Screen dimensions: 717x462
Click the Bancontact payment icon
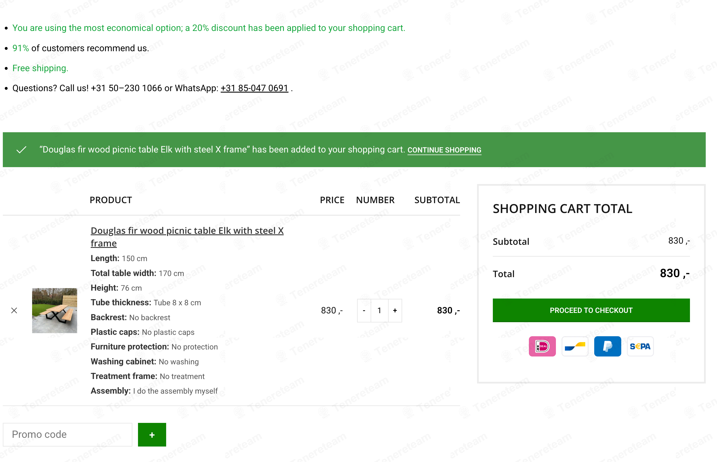[x=575, y=346]
